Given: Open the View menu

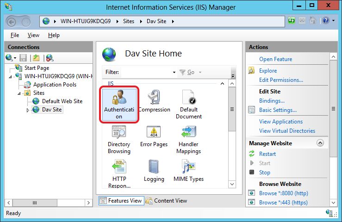Looking at the screenshot, I should point(33,35).
